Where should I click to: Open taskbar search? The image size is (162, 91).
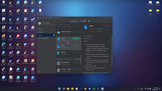tap(64, 89)
